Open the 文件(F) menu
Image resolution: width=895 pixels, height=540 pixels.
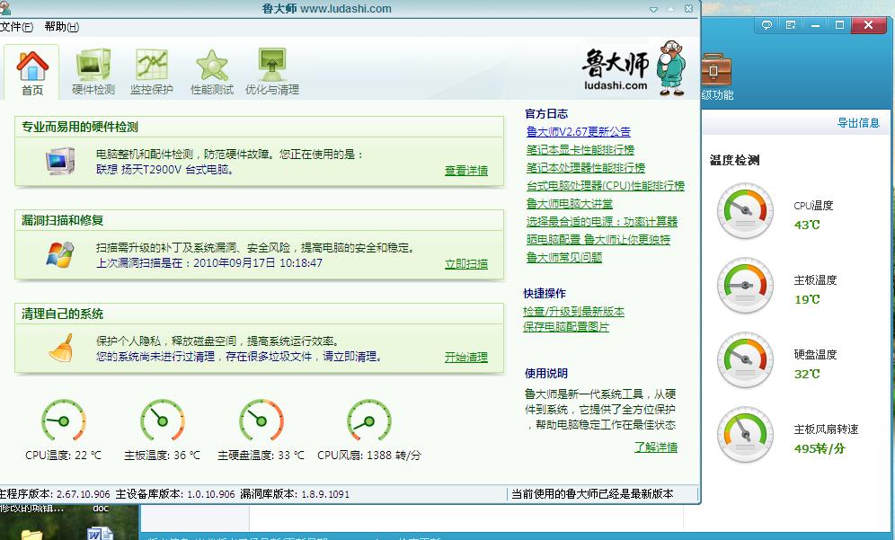[x=16, y=27]
